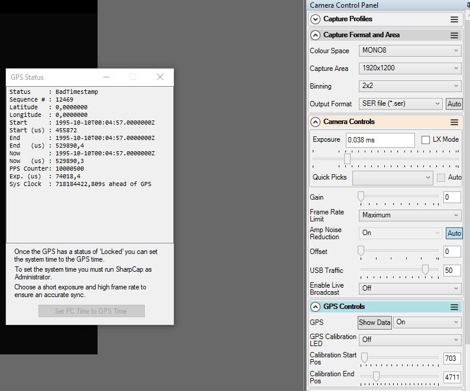Open Capture Profiles hamburger menu
Viewport: 470px width, 391px height.
[x=454, y=19]
